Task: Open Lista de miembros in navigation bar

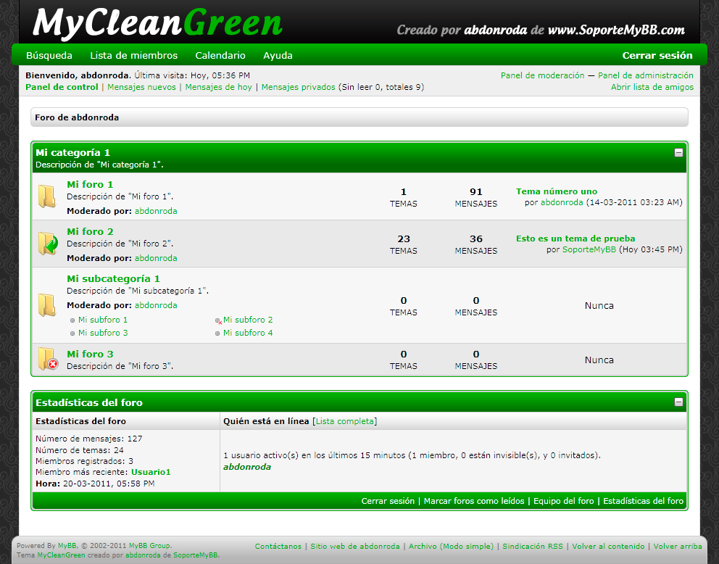Action: [133, 55]
